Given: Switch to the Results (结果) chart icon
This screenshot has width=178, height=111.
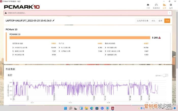Looking at the screenshot, I should (x=164, y=6).
